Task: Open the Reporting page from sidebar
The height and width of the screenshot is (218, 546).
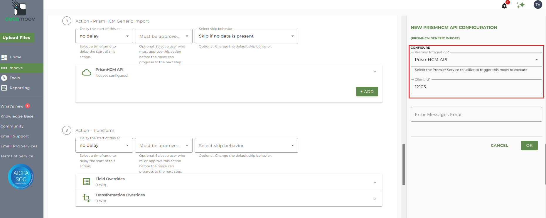Action: (x=19, y=88)
